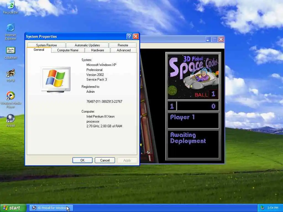Close the System Properties dialog

136,36
